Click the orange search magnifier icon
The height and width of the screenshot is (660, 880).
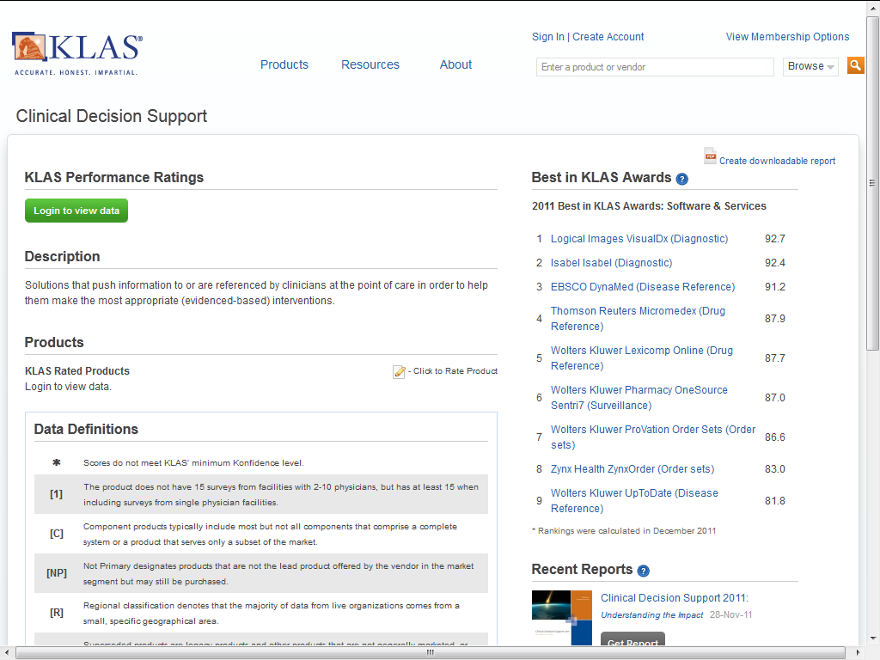[855, 65]
